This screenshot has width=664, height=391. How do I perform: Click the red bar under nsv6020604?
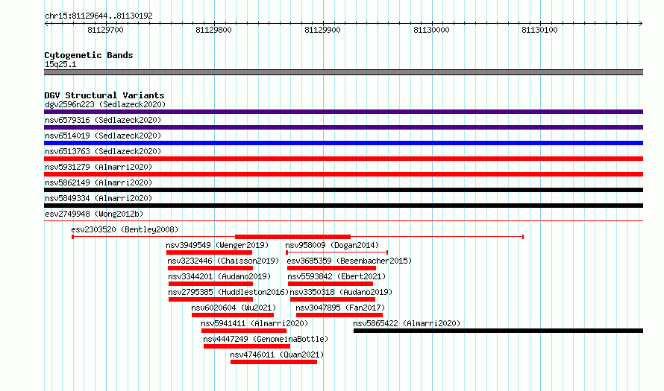(233, 315)
